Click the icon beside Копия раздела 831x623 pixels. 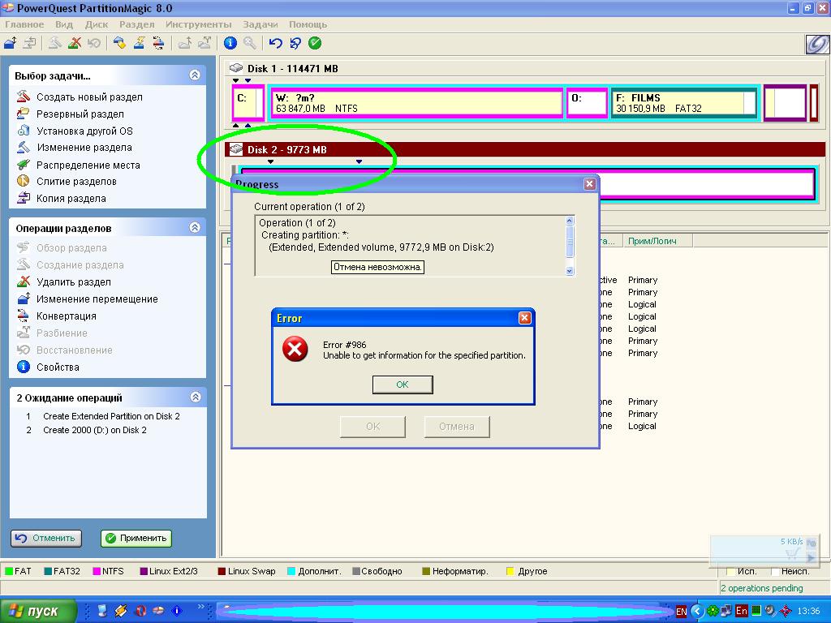point(24,198)
